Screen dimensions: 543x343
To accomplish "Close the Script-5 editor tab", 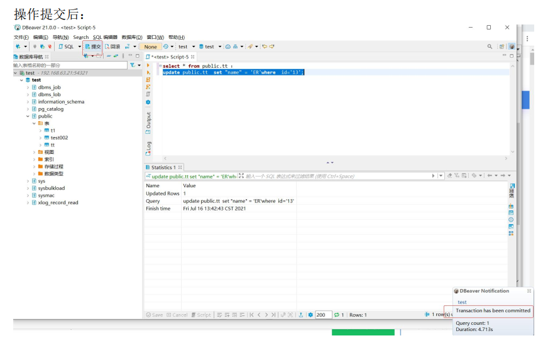I will click(193, 57).
